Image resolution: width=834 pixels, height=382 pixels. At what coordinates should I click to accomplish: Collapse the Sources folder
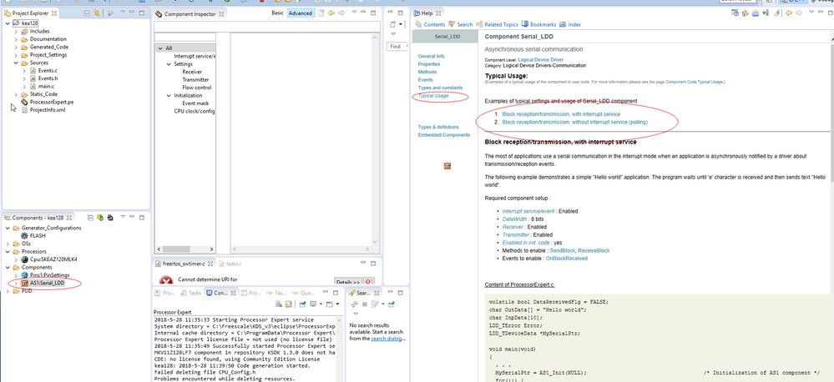[16, 63]
